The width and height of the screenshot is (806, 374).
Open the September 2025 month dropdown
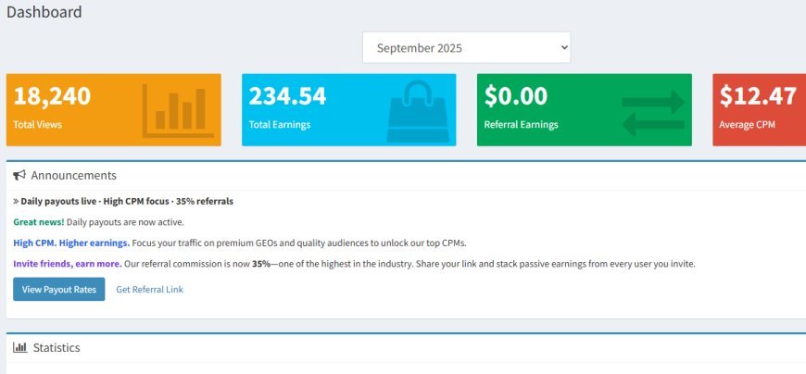click(x=466, y=47)
